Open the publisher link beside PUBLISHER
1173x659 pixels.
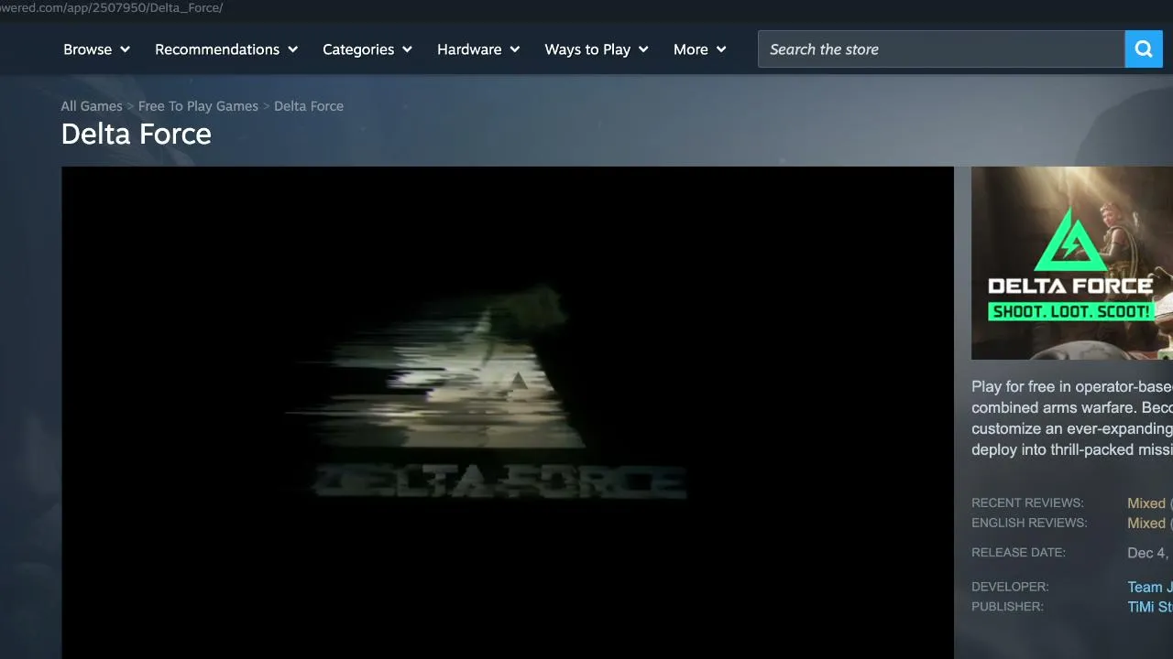pyautogui.click(x=1150, y=607)
